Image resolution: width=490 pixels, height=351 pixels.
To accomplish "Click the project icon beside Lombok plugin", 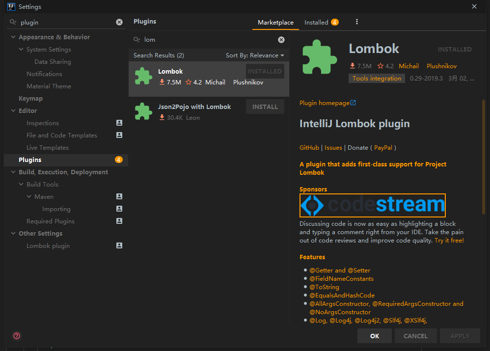I will click(x=119, y=245).
